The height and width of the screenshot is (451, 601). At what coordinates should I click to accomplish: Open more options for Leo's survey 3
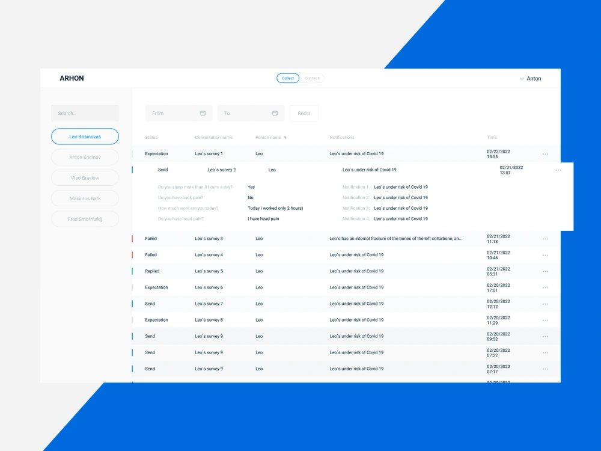click(x=546, y=239)
